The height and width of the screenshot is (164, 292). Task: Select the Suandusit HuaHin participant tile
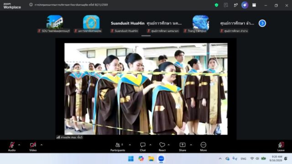click(128, 23)
